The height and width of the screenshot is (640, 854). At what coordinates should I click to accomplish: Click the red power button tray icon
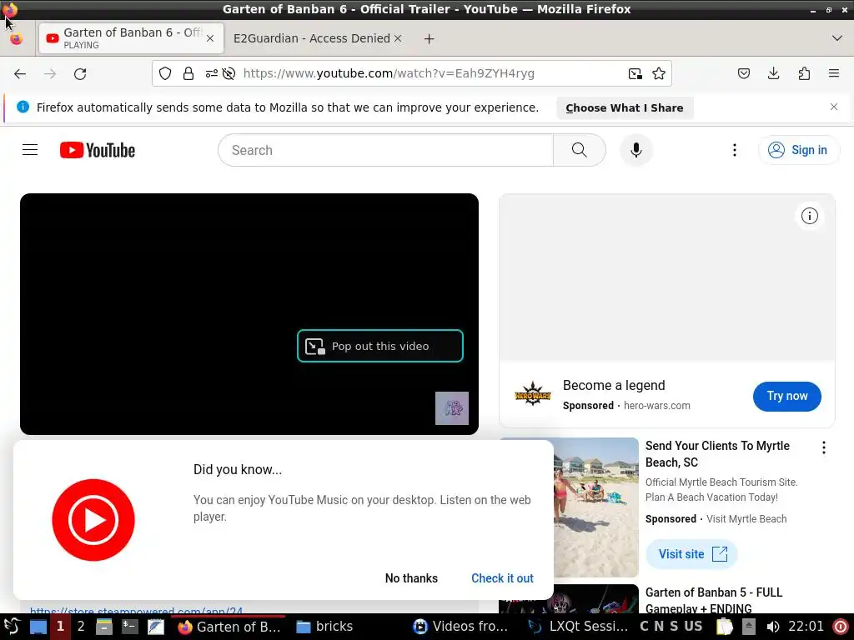pos(841,627)
